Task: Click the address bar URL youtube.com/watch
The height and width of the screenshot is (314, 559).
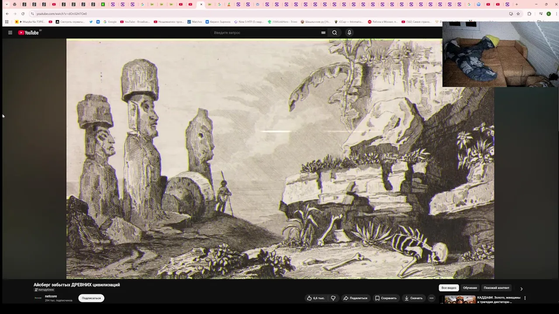Action: (62, 14)
